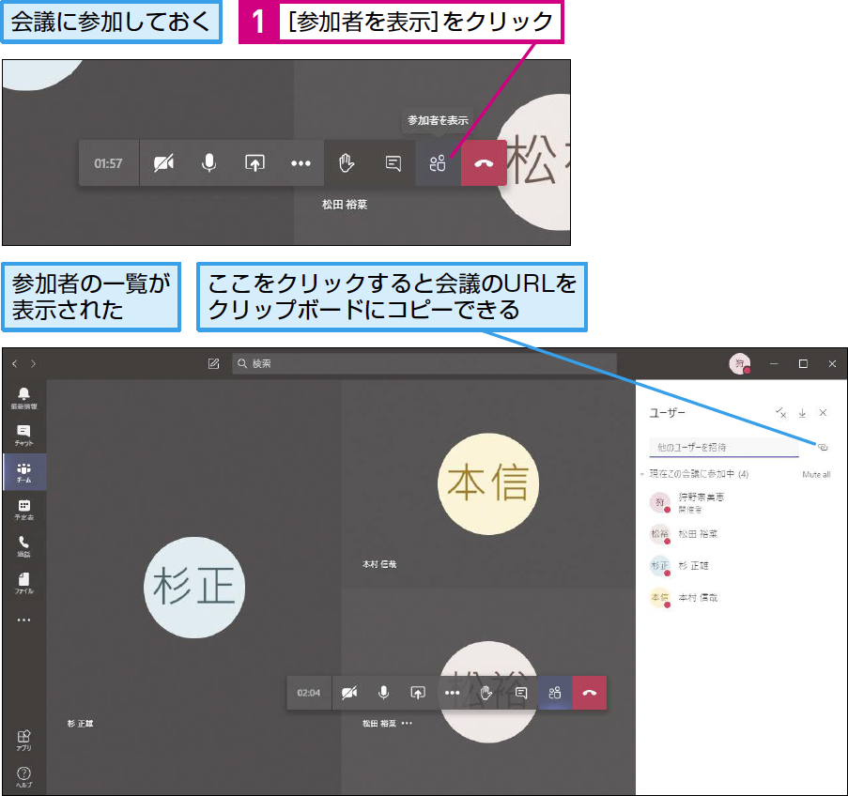Select the Teams tab in sidebar

[23, 472]
